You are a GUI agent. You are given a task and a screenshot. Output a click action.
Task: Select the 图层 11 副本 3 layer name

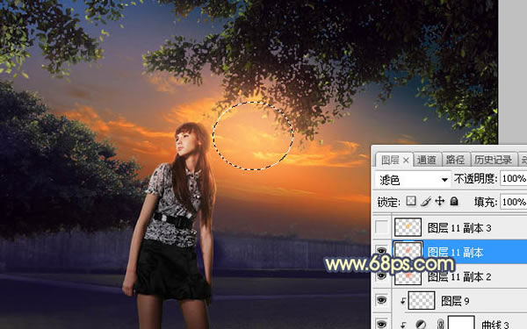459,228
